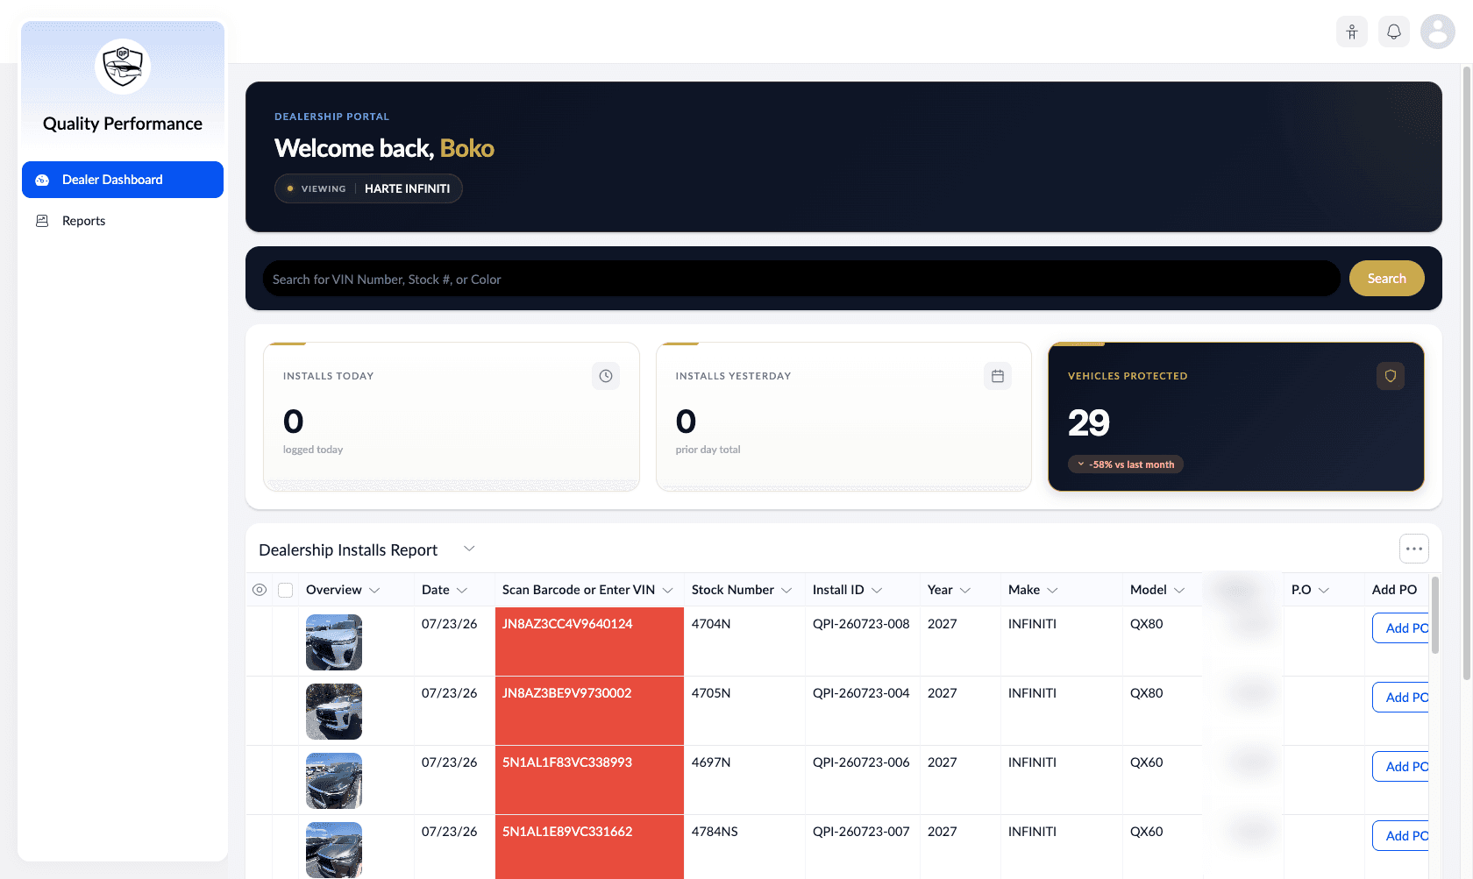This screenshot has width=1473, height=879.
Task: Click the table's vertical scrollbar
Action: [1435, 614]
